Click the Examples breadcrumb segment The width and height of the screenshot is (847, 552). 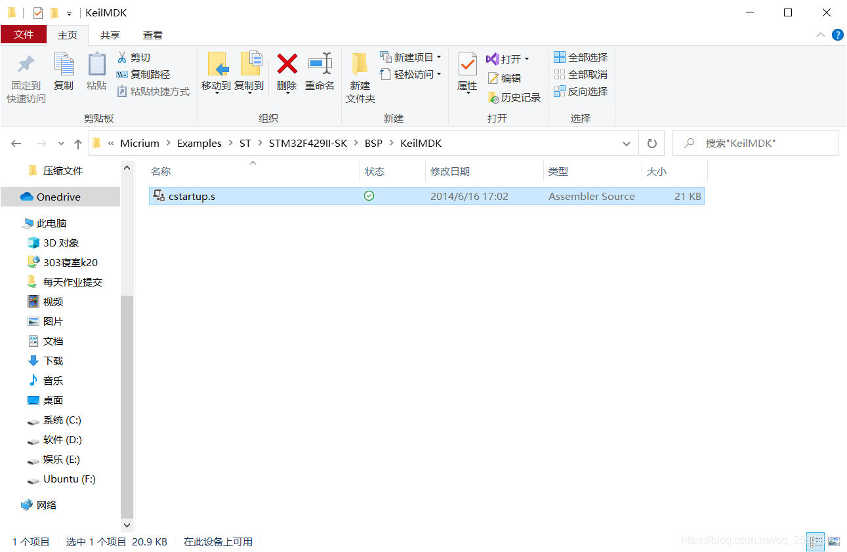tap(199, 144)
